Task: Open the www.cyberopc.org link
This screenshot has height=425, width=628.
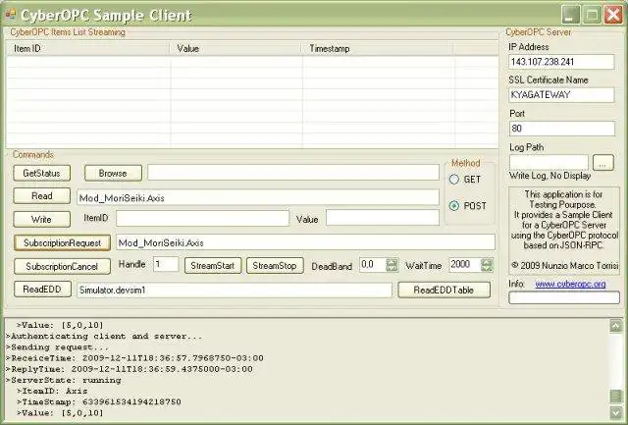Action: (570, 284)
